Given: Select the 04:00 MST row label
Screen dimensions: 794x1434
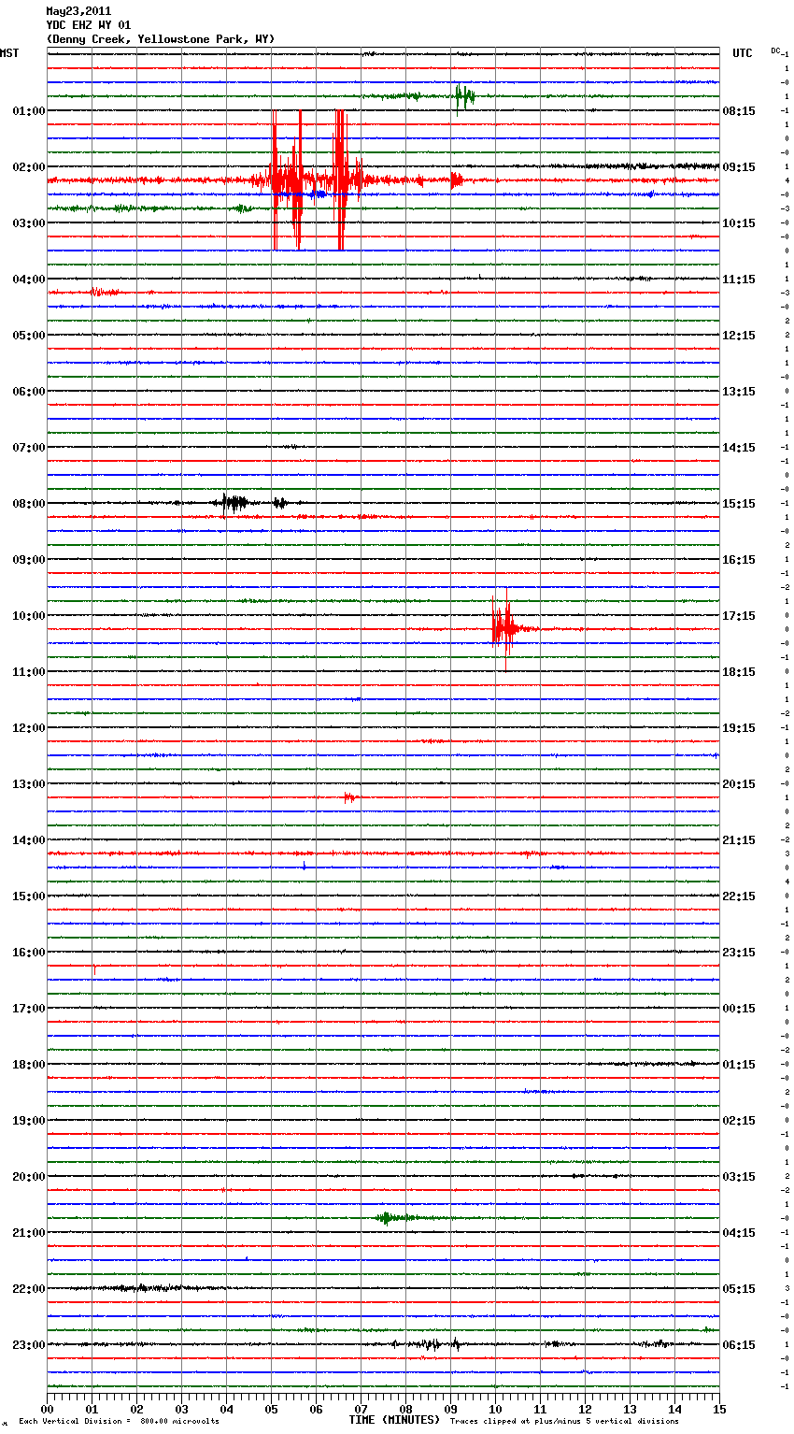Looking at the screenshot, I should point(29,280).
